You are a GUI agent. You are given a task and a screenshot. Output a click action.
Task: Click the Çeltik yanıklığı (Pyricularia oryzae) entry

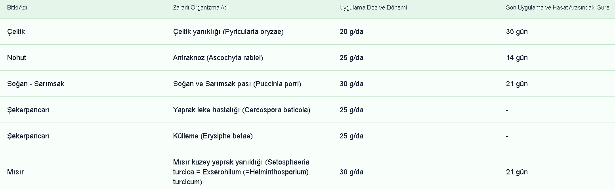(228, 32)
